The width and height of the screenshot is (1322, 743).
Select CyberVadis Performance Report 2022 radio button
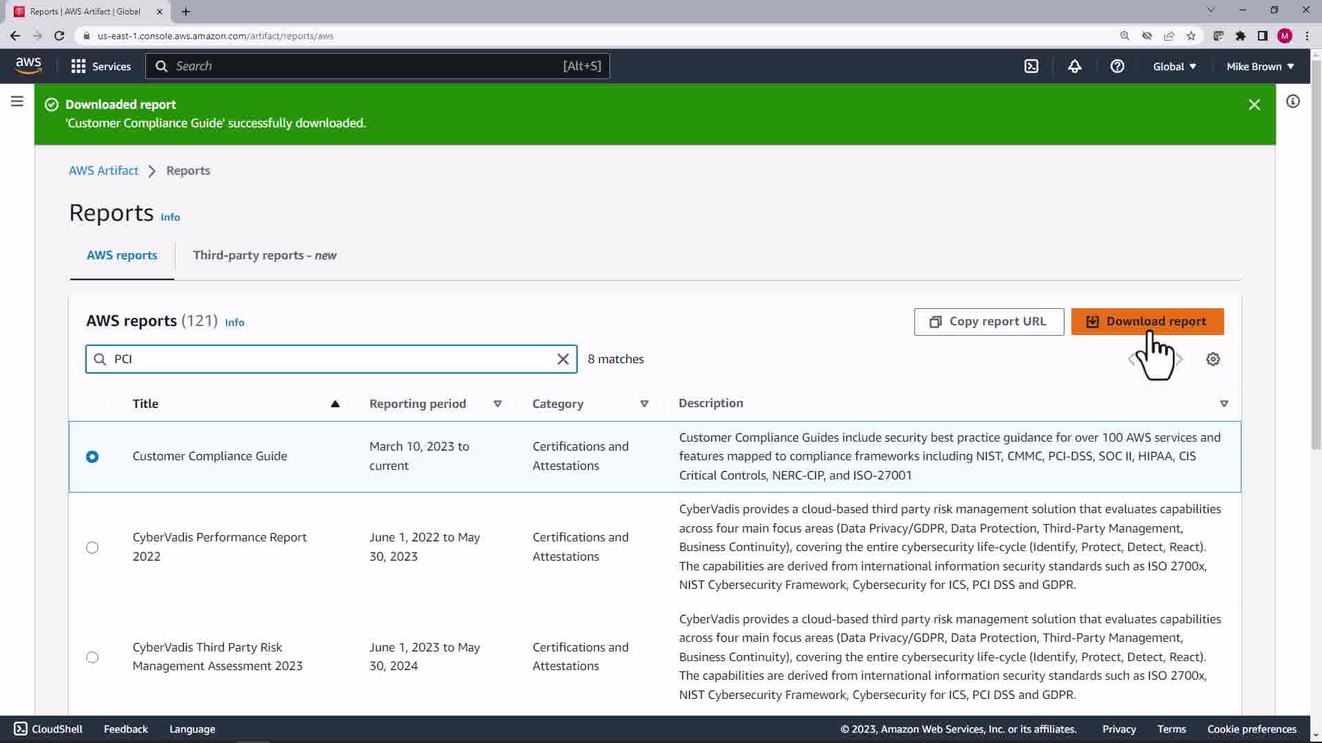92,548
